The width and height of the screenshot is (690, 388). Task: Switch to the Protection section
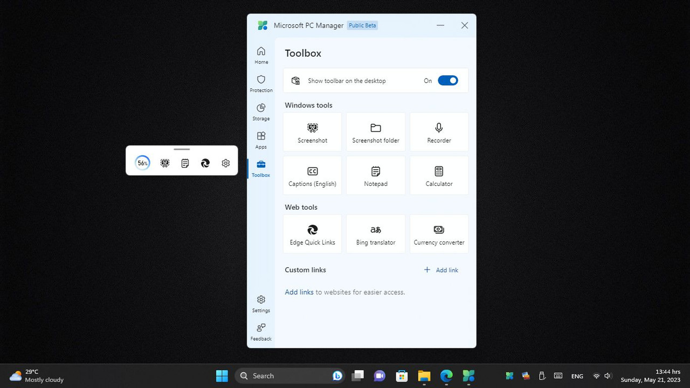[261, 84]
